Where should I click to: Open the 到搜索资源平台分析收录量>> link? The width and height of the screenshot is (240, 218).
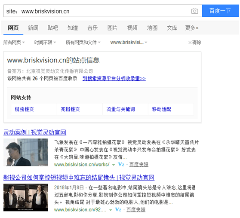(x=114, y=79)
